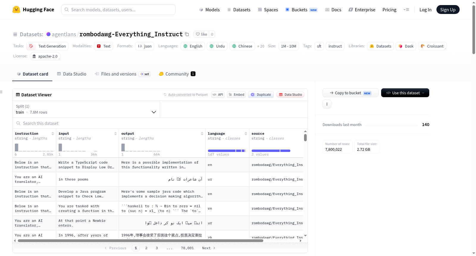
Task: Open Data Studio from viewer header
Action: coord(290,95)
